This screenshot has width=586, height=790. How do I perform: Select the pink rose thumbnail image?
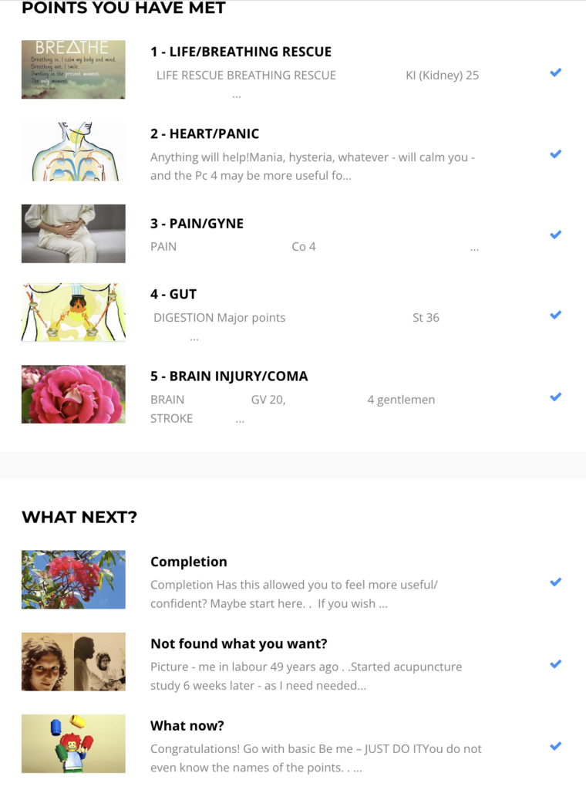pyautogui.click(x=73, y=394)
